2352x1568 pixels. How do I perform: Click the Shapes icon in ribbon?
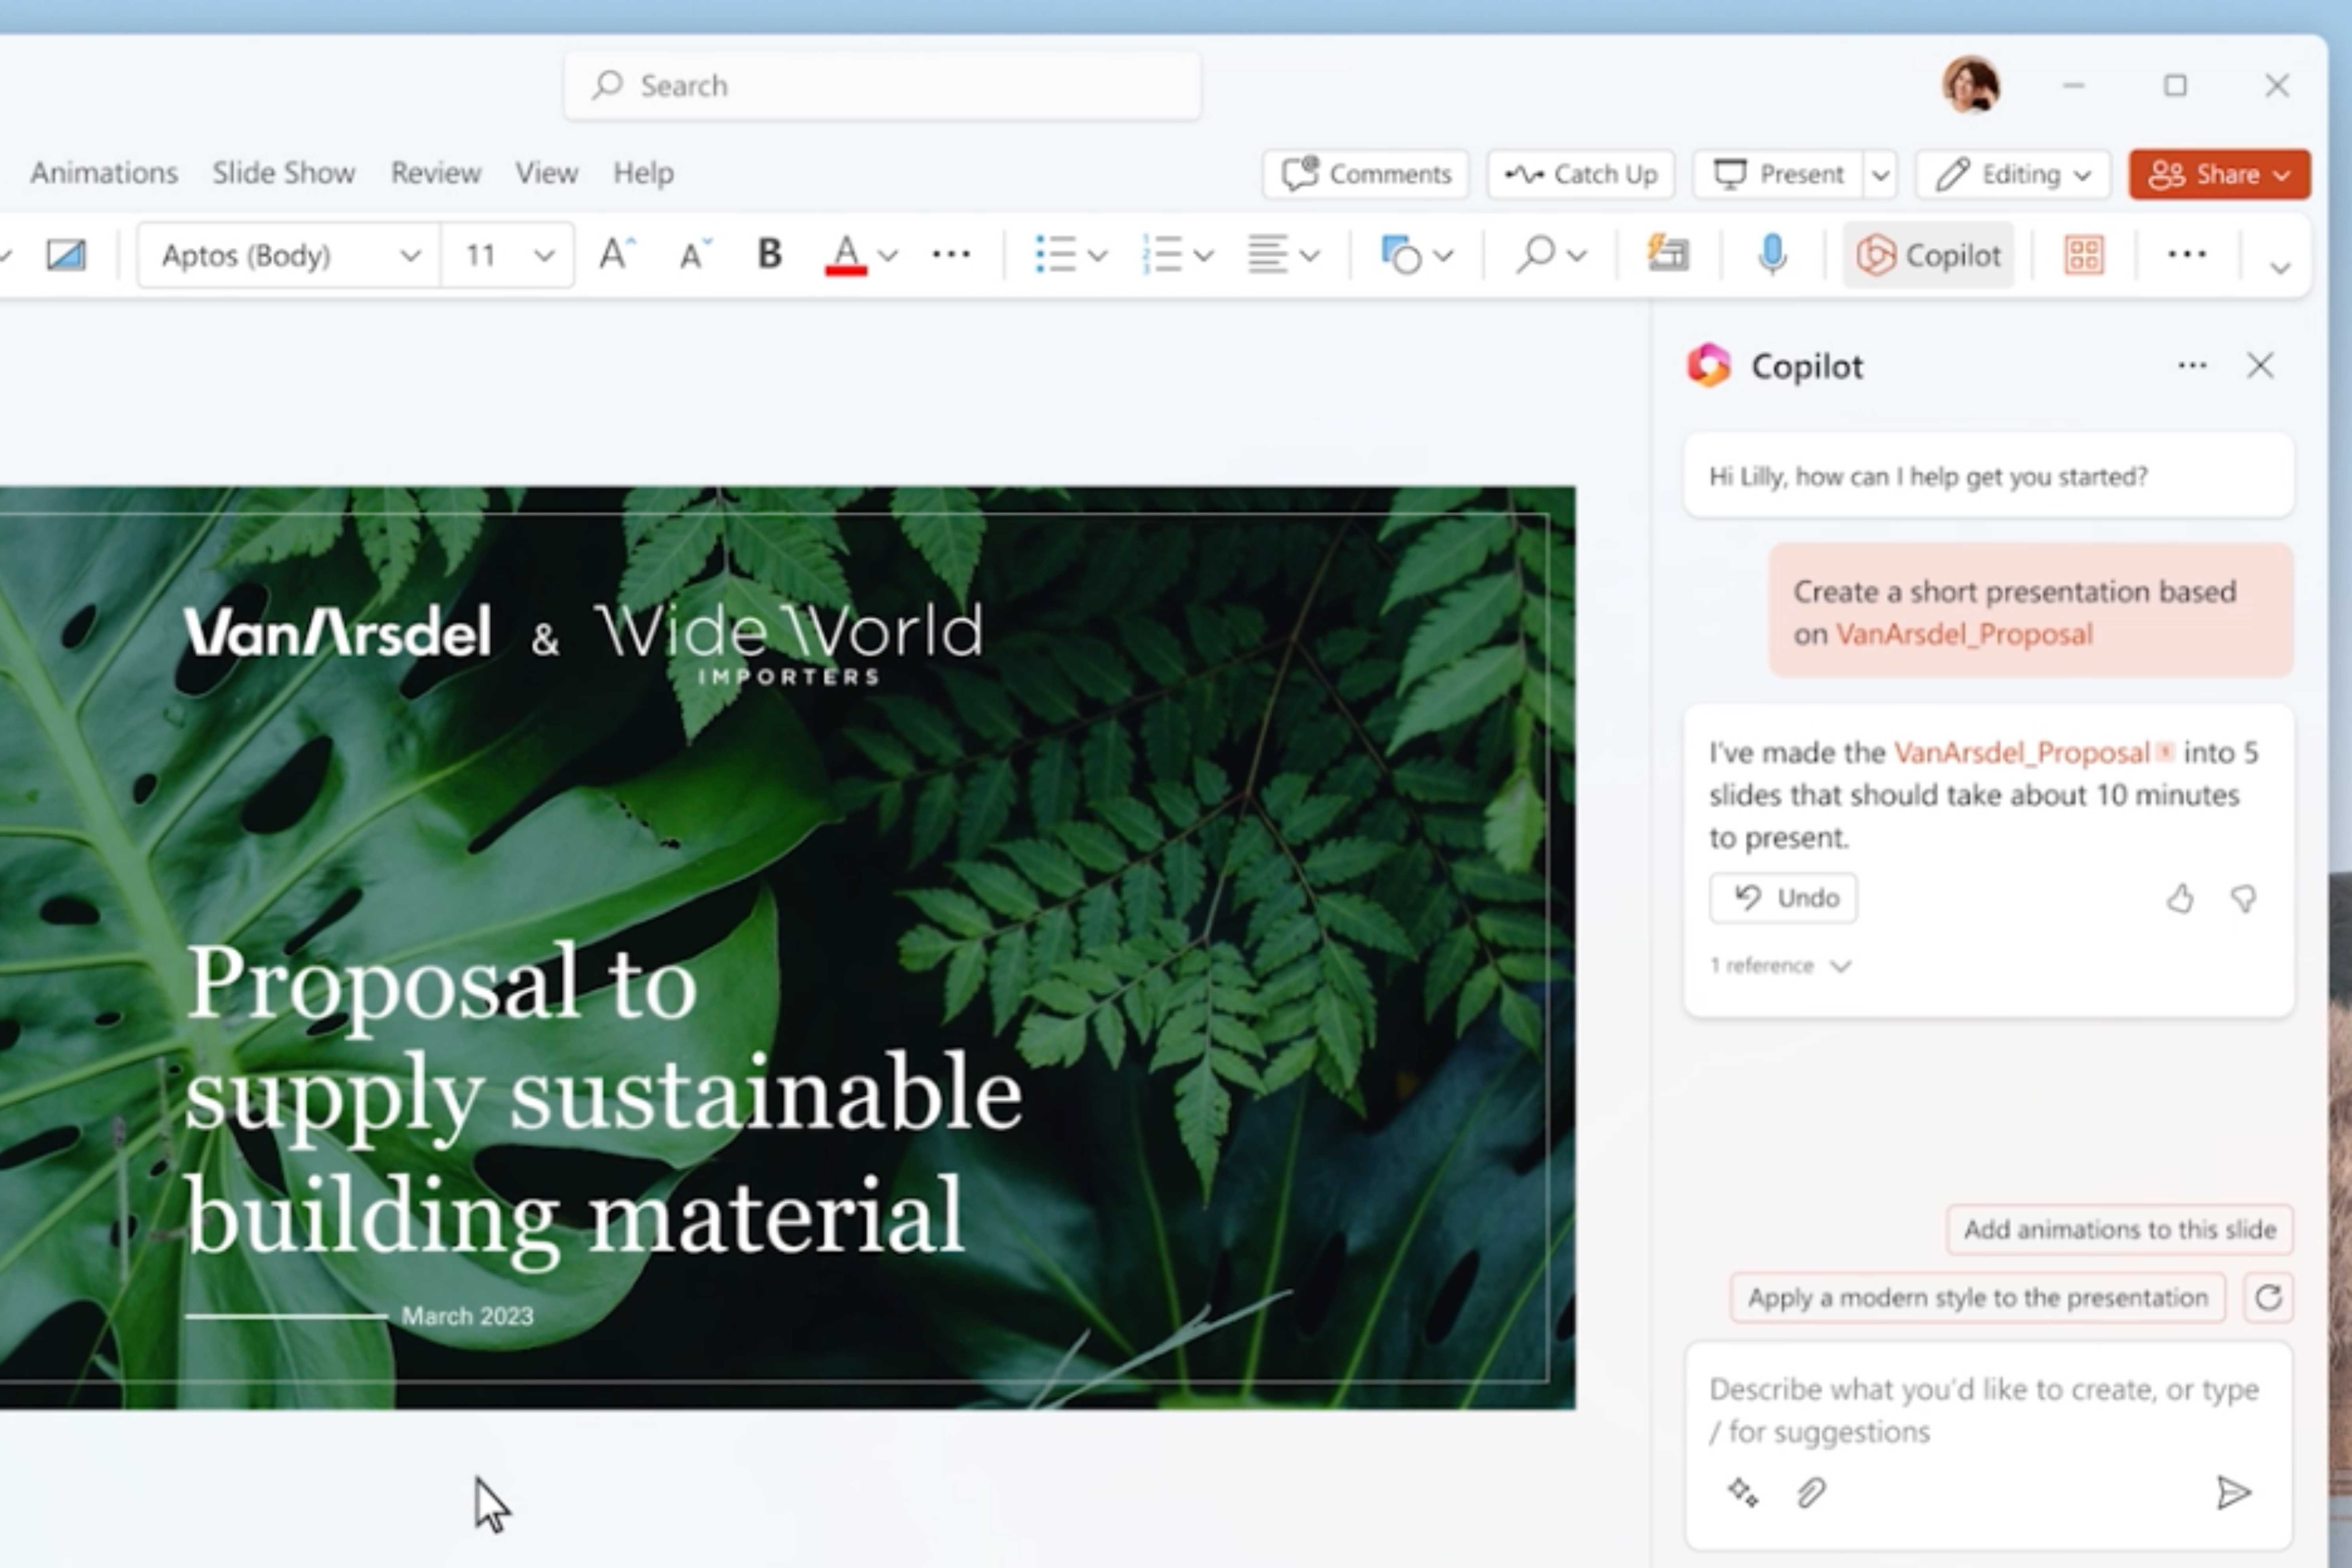pyautogui.click(x=1401, y=254)
